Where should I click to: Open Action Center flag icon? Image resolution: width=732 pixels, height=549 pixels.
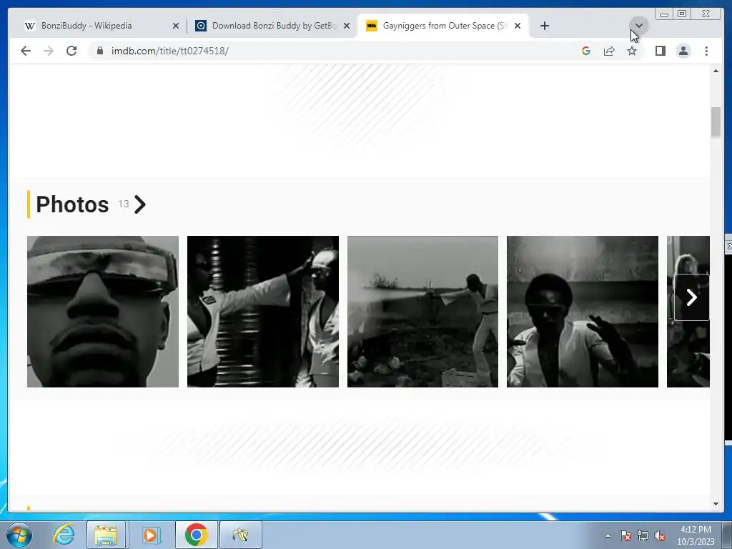coord(625,535)
